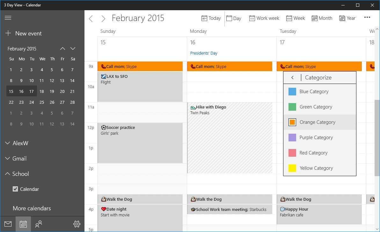
Task: Select February 28 in mini calendar
Action: point(72,102)
